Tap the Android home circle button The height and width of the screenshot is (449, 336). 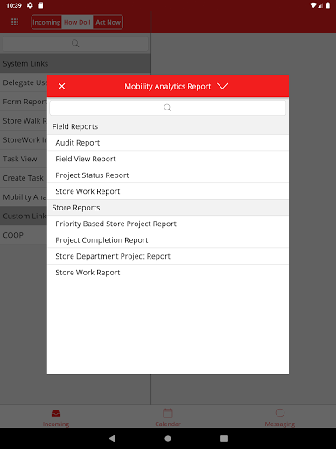point(168,438)
